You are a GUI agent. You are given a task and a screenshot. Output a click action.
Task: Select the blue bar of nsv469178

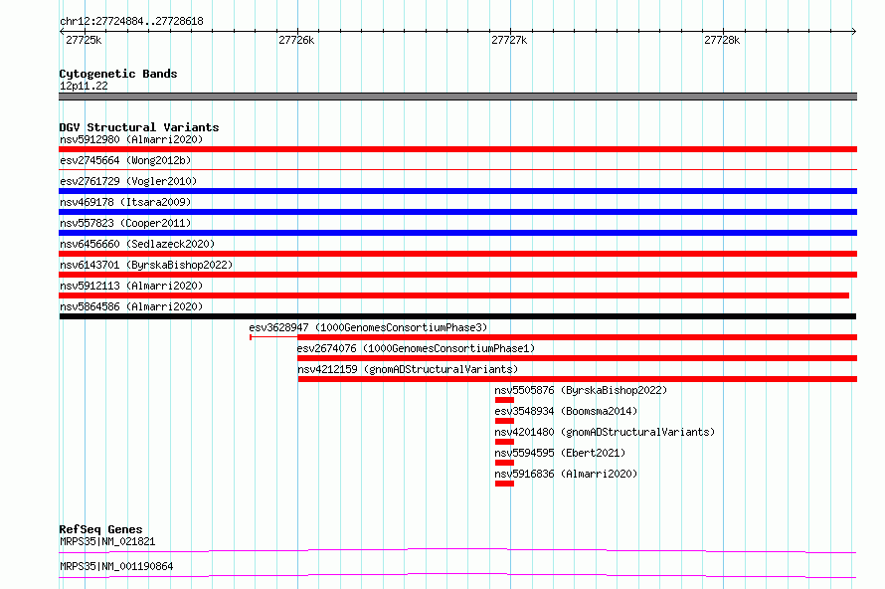[x=457, y=212]
